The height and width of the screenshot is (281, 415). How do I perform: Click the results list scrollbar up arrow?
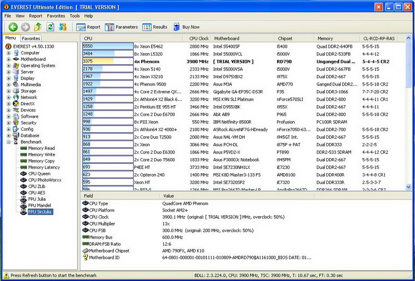(x=408, y=38)
